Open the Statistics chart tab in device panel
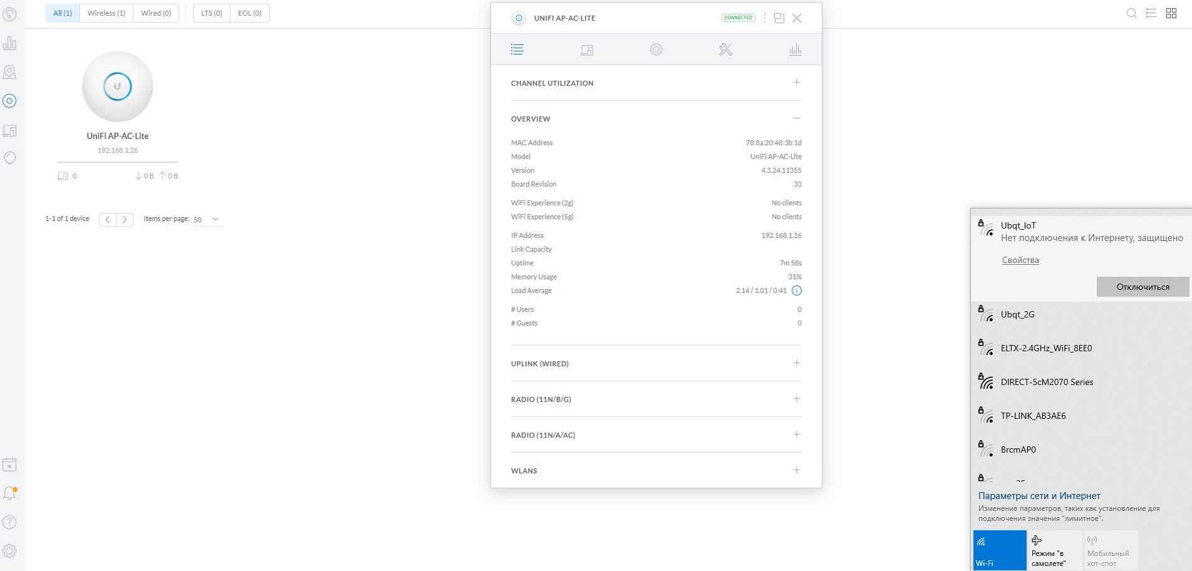 click(x=796, y=49)
